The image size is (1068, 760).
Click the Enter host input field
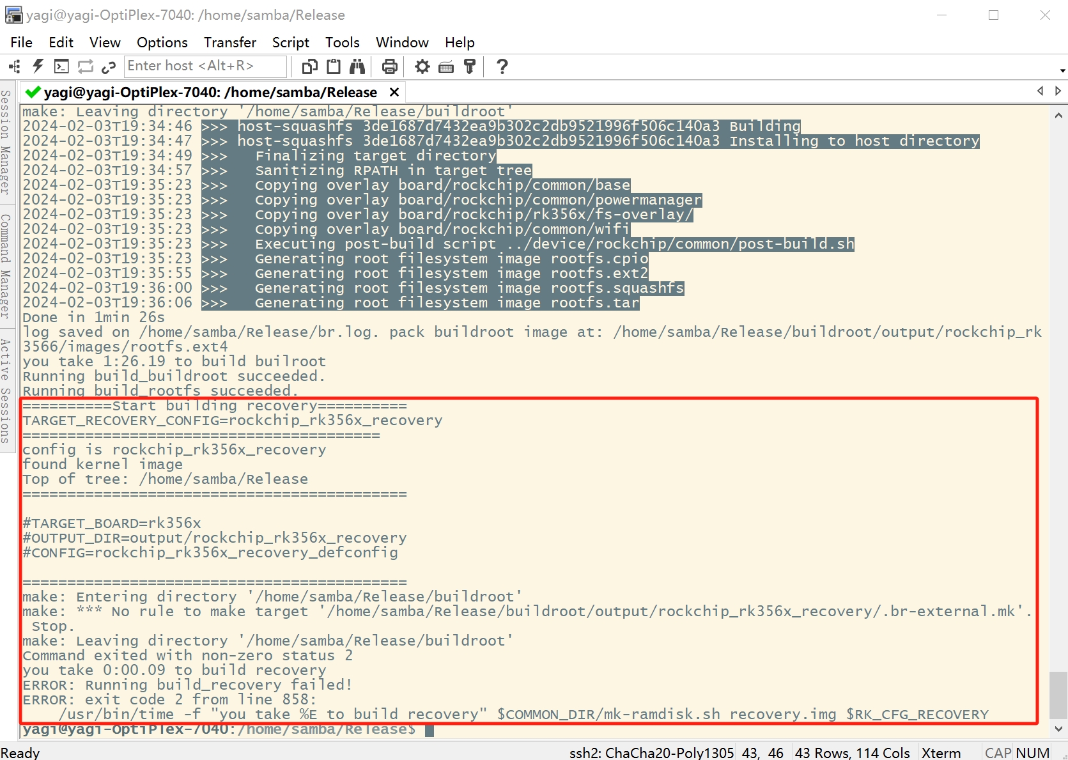[x=205, y=66]
